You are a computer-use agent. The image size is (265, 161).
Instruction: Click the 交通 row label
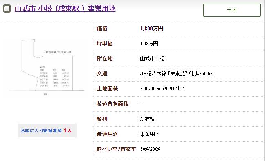pos(102,74)
